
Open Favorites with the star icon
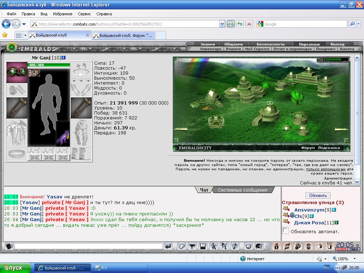tap(5, 35)
